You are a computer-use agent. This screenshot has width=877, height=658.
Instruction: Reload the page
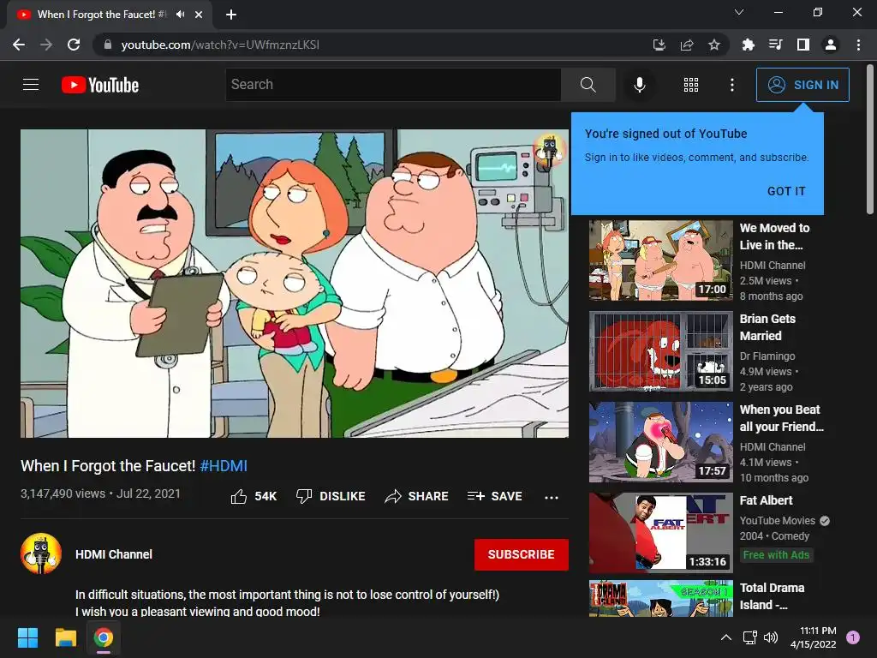[74, 45]
